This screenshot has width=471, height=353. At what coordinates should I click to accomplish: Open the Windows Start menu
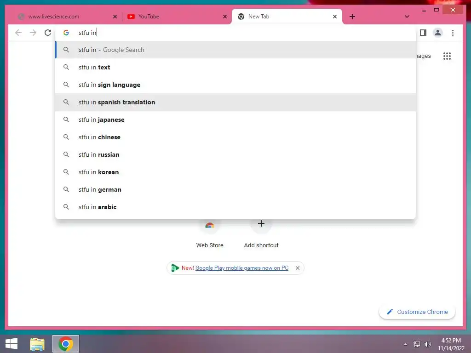click(11, 344)
